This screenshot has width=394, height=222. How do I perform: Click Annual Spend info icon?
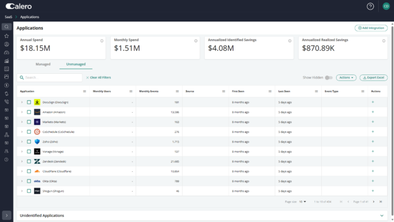point(102,41)
